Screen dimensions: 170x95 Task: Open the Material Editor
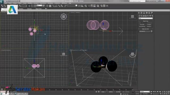(x=98, y=6)
